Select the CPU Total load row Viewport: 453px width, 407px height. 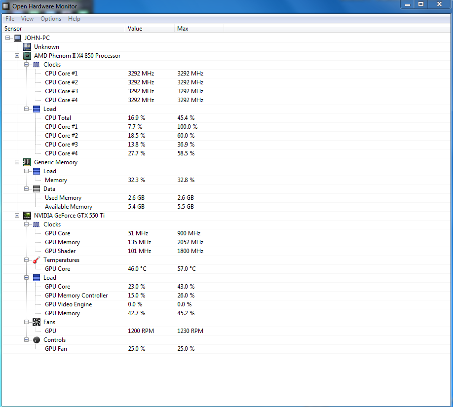coord(58,118)
